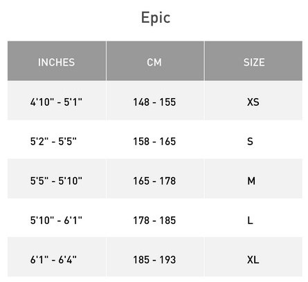Click the Epic title heading
This screenshot has height=282, width=308.
pos(156,18)
